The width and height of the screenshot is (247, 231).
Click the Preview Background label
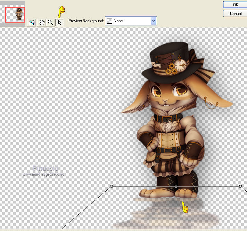pos(86,21)
